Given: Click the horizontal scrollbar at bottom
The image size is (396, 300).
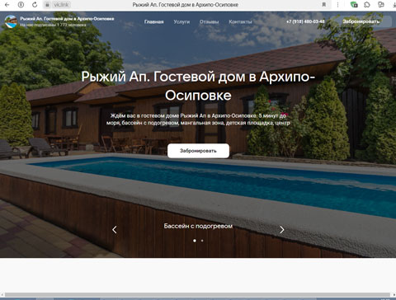Looking at the screenshot, I should tap(197, 295).
